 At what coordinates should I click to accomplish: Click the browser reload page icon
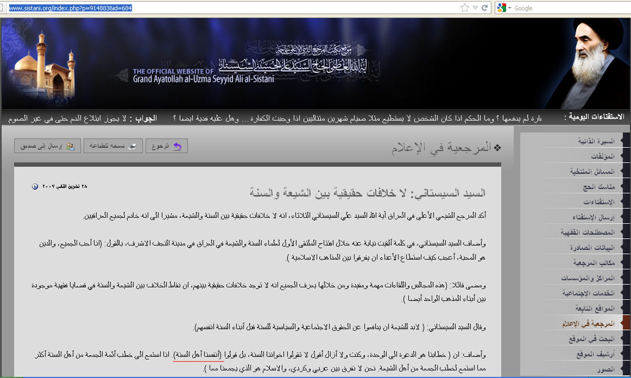pos(484,8)
